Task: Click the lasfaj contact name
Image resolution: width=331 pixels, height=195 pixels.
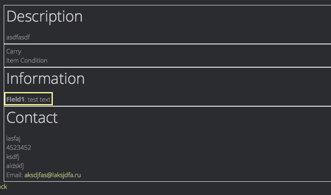Action: 13,139
